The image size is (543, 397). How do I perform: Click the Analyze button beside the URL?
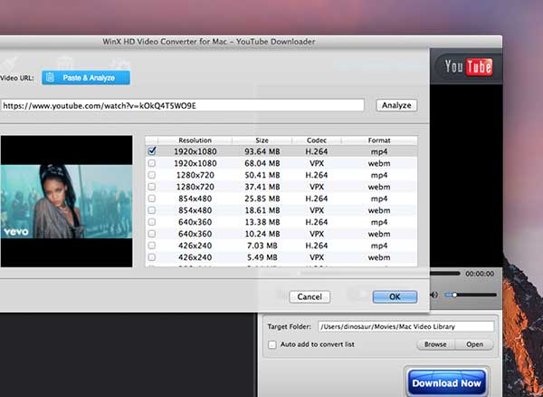click(396, 105)
